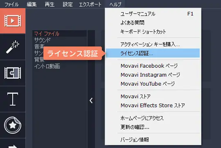
Task: Choose ホームページにアクセス
Action: pyautogui.click(x=153, y=118)
